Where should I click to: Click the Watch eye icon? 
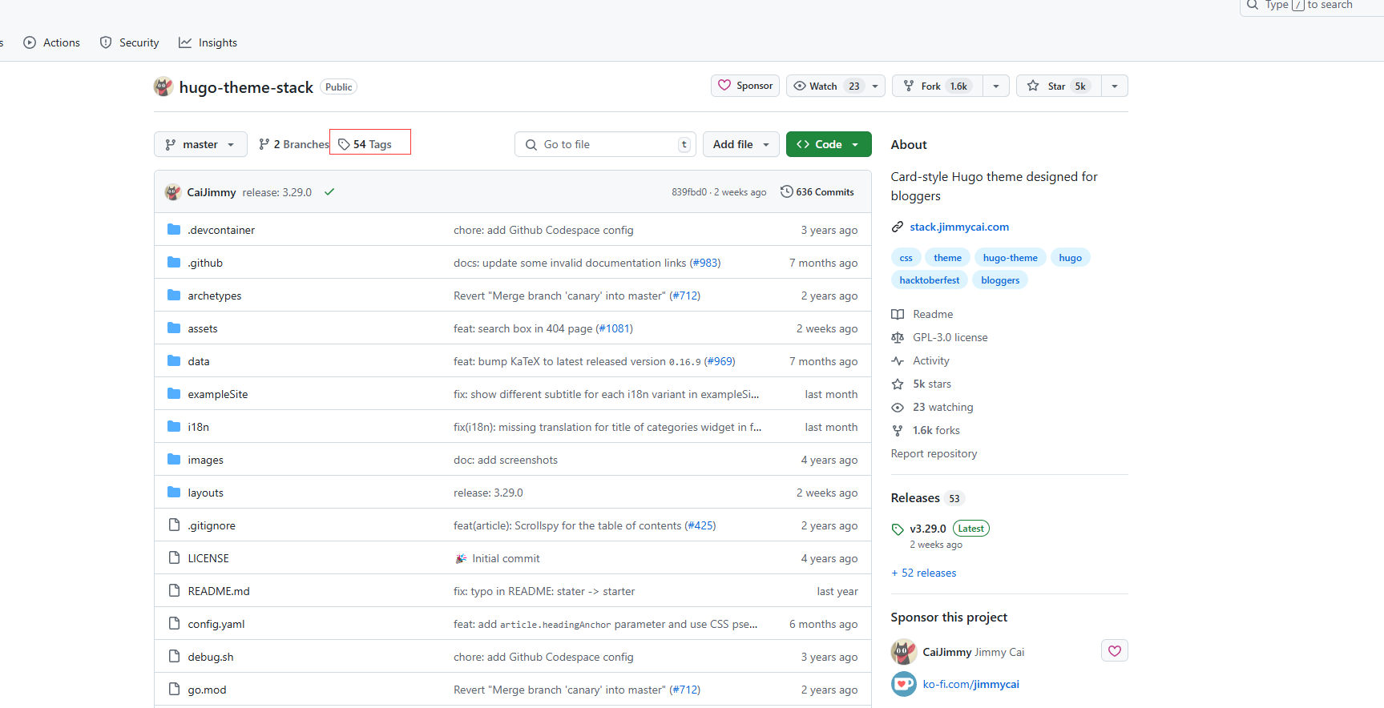[x=800, y=86]
